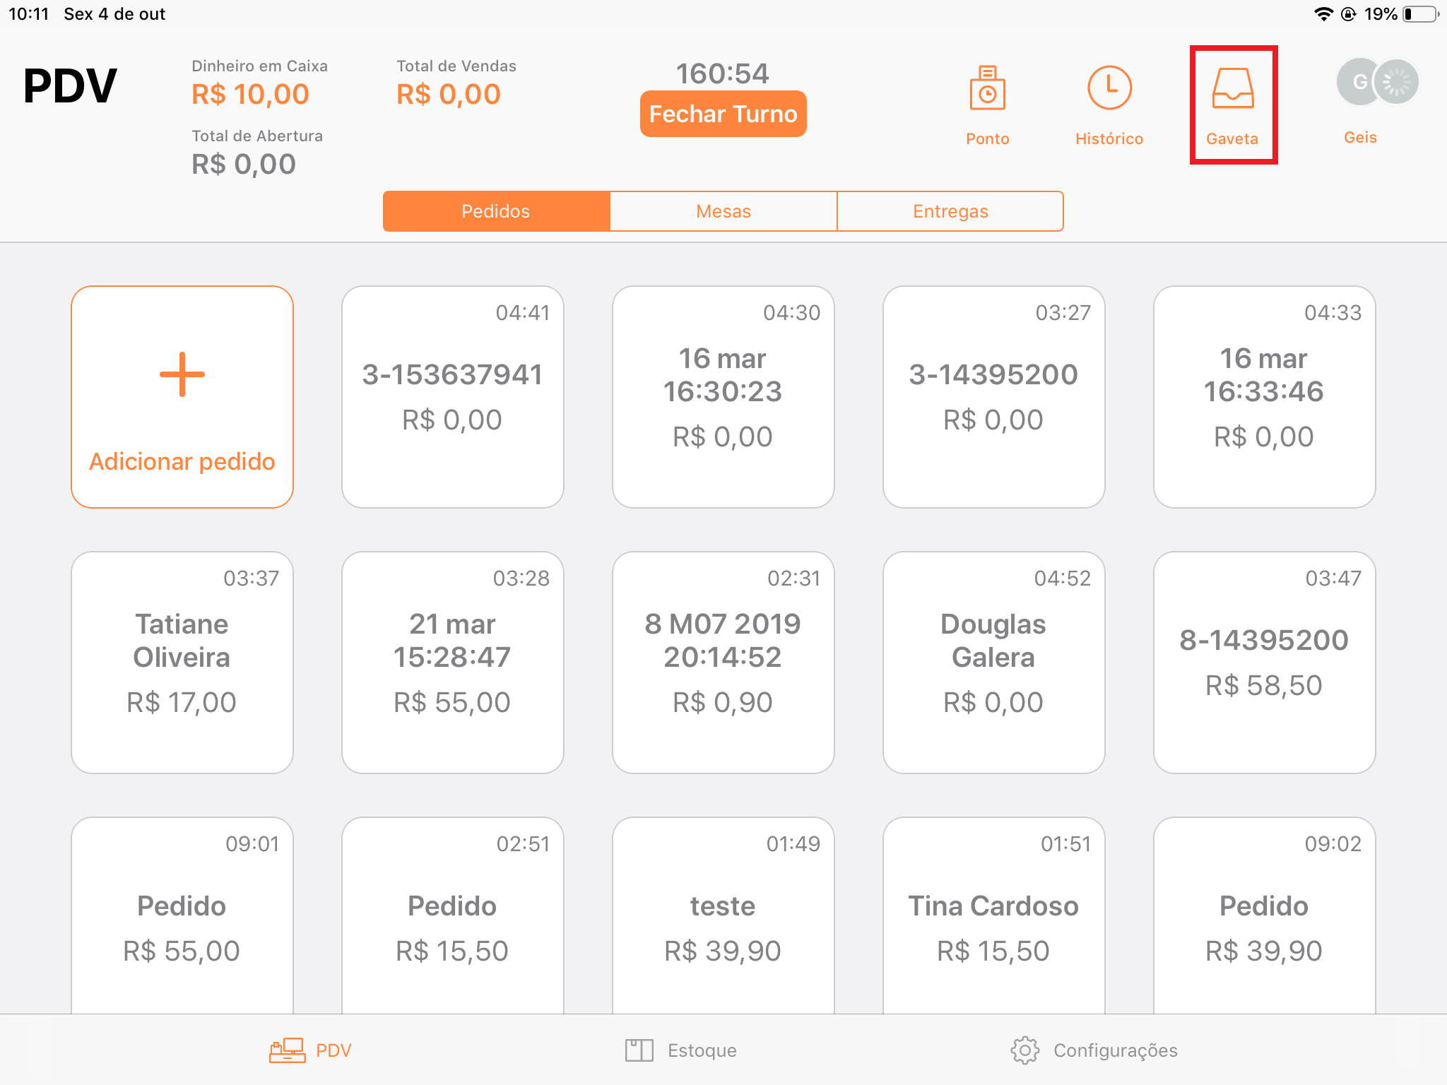1447x1085 pixels.
Task: Tap the plus icon to add order
Action: pos(182,374)
